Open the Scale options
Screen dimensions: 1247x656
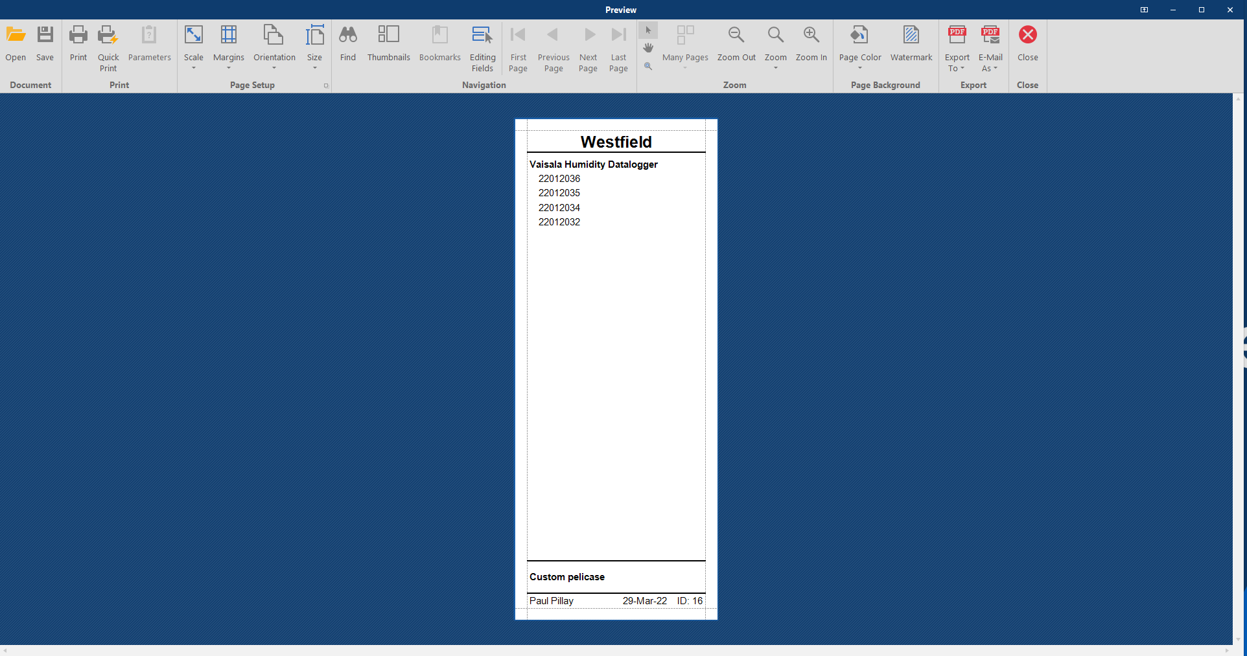tap(194, 35)
